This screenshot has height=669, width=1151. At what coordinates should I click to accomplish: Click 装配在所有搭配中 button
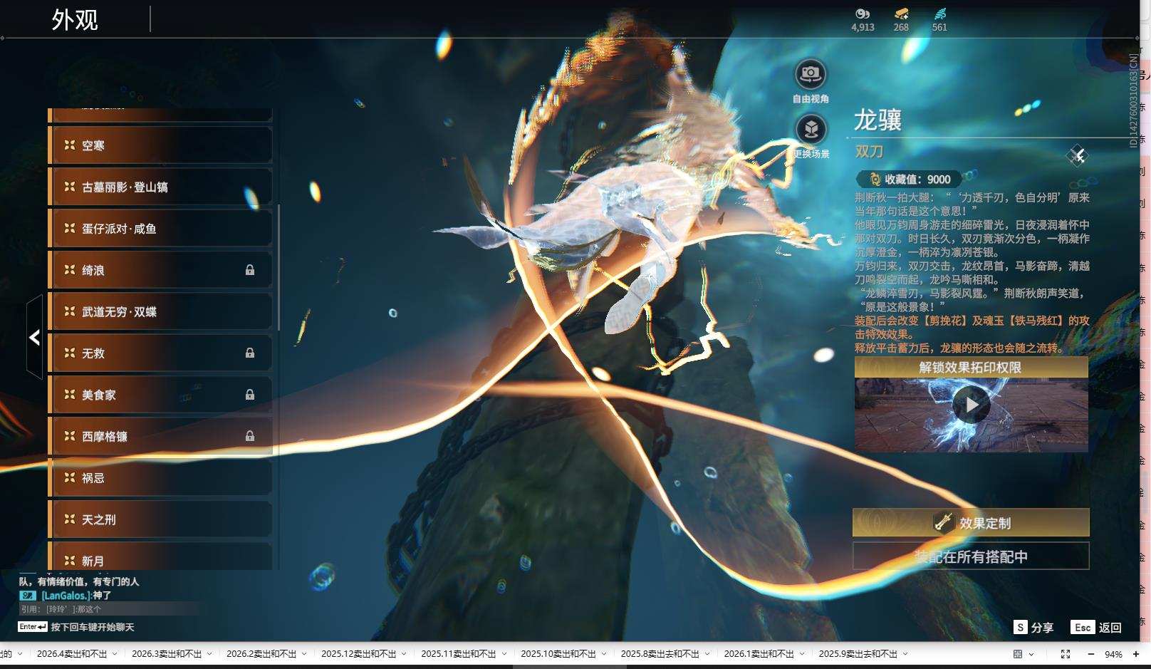pyautogui.click(x=971, y=556)
